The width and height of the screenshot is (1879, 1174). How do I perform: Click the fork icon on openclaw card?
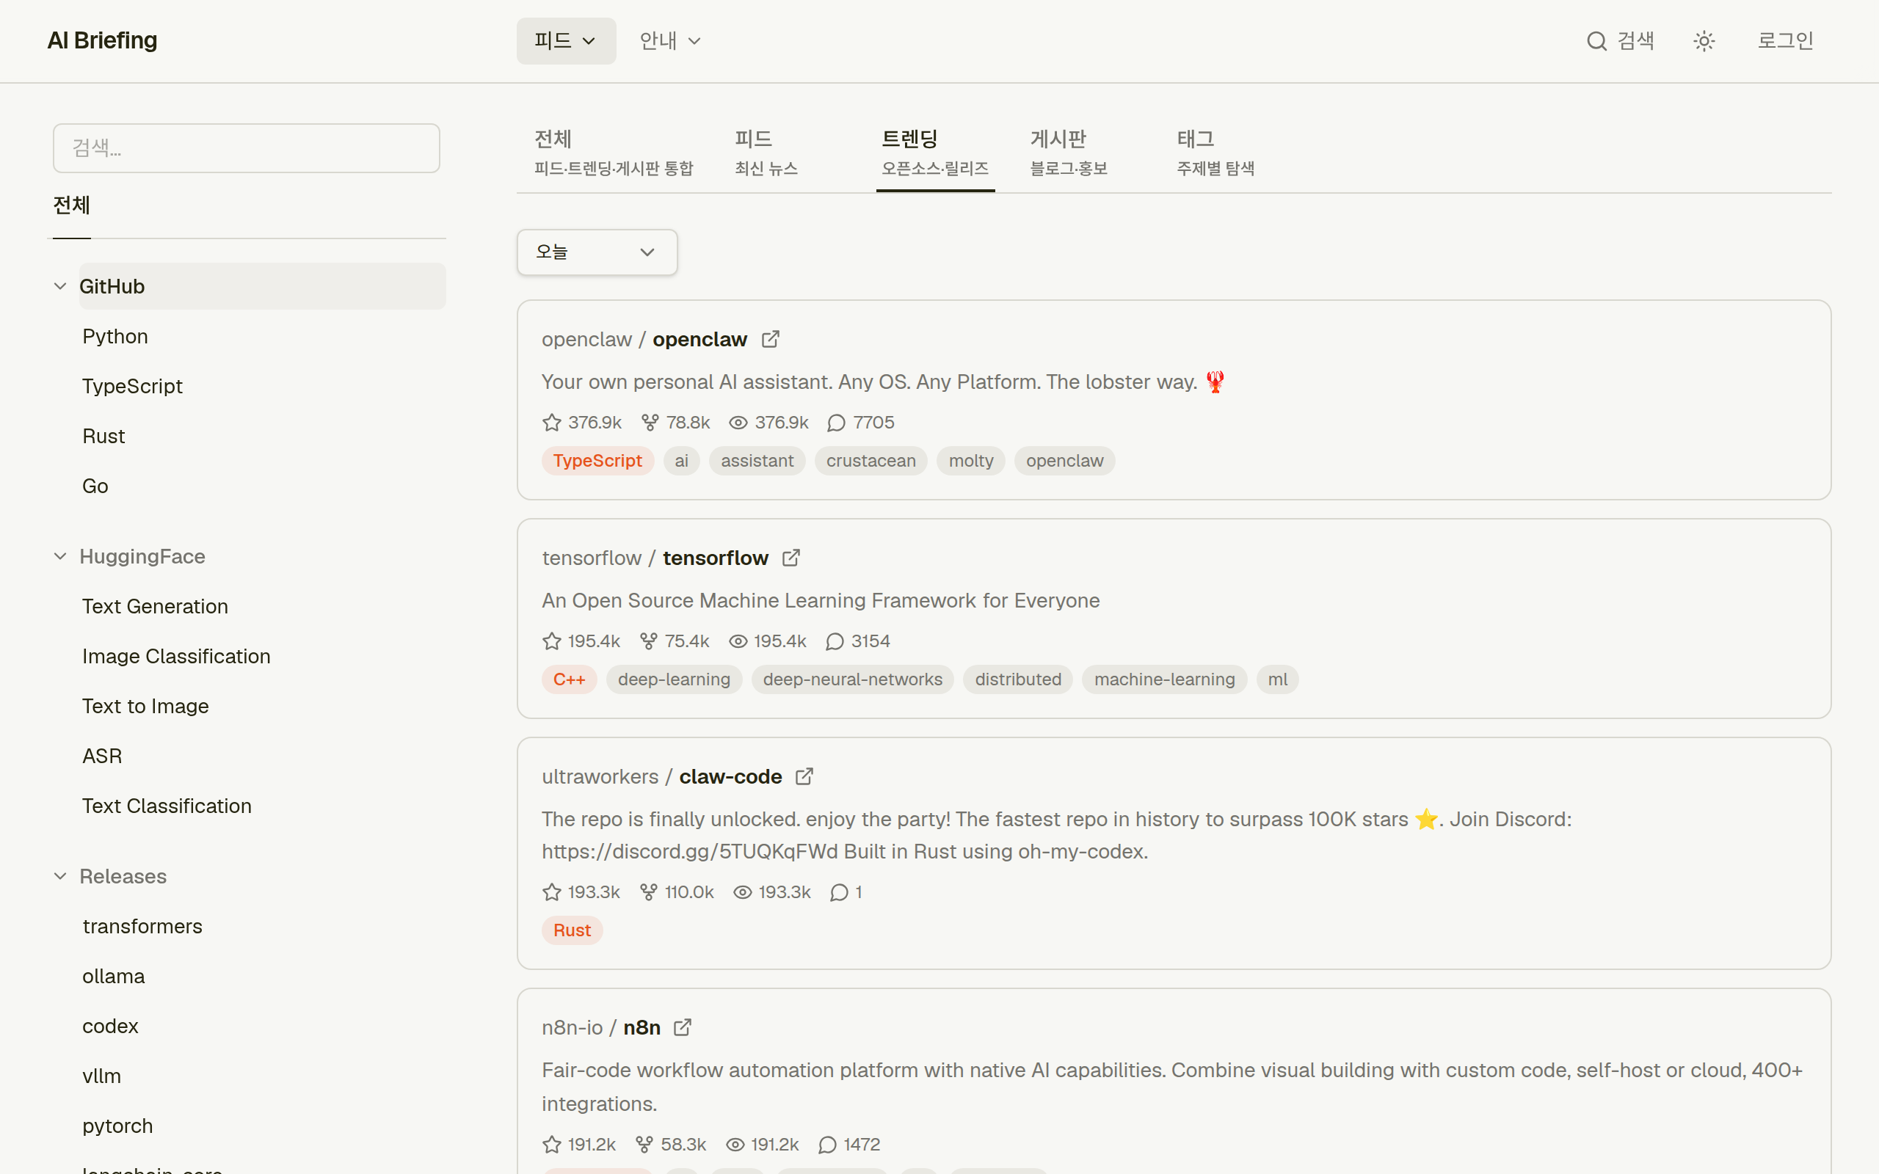650,423
